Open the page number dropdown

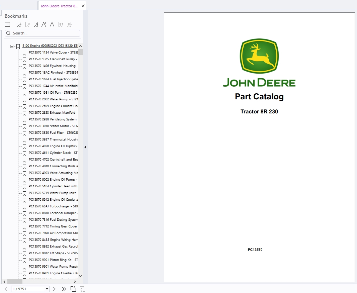pos(47,289)
